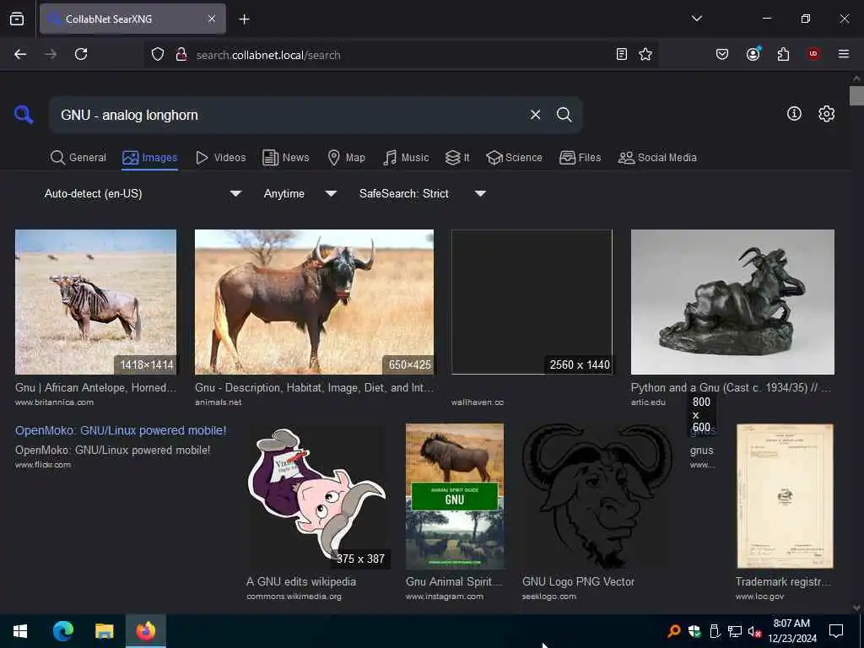Open the animals.net gnu thumbnail
Image resolution: width=864 pixels, height=648 pixels.
pos(314,302)
